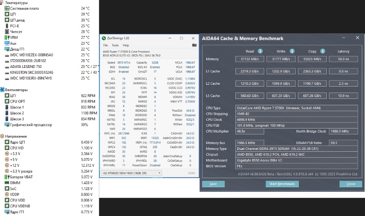Click the Ядро ГП voltage icon
Screen dimensions: 365x216
click(7, 212)
